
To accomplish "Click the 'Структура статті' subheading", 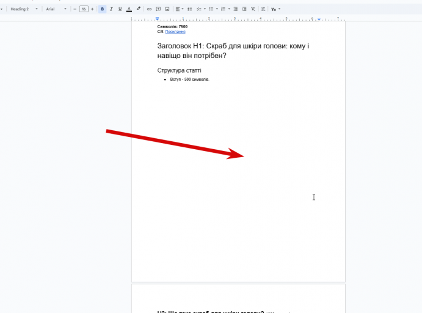I will click(x=179, y=70).
